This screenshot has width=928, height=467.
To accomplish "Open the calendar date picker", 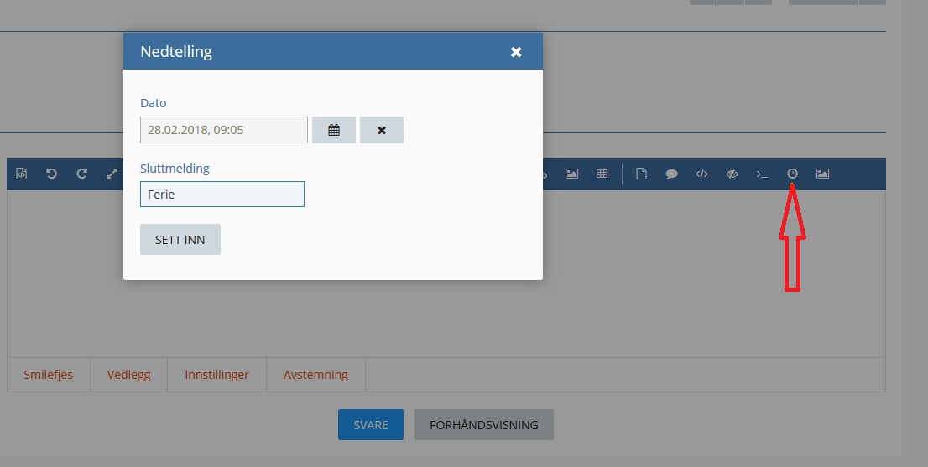I will tap(334, 130).
